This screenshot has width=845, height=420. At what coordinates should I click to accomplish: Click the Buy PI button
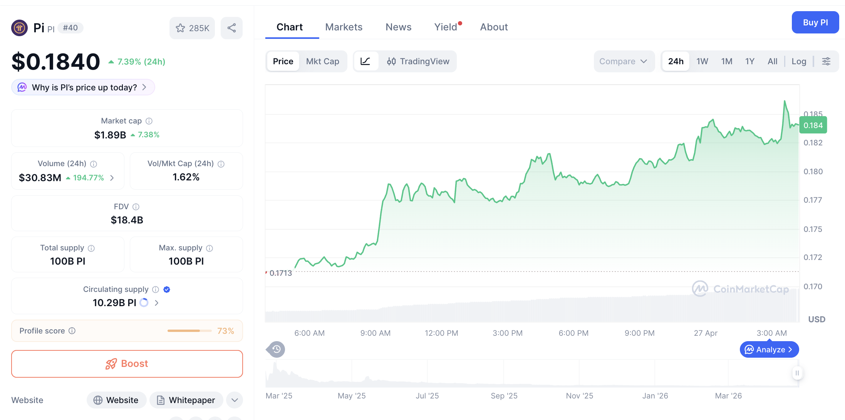click(x=815, y=22)
